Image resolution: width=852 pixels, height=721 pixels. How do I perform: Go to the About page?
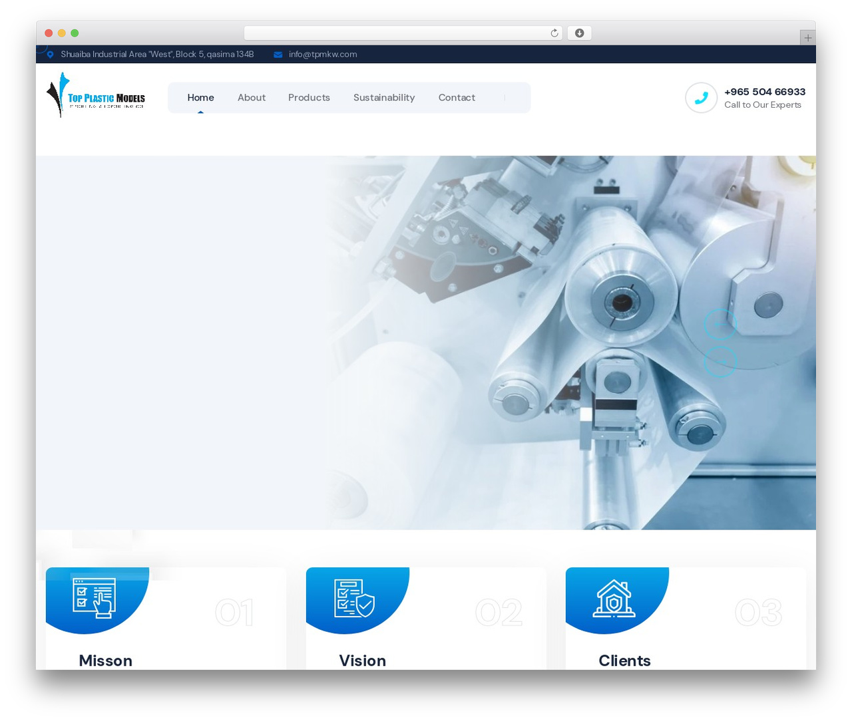[x=252, y=98]
